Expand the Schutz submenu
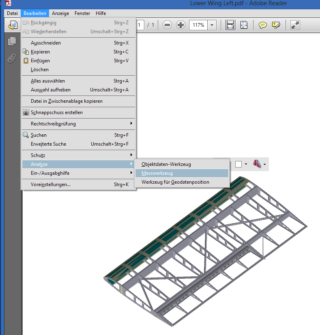This screenshot has width=320, height=335. click(79, 155)
